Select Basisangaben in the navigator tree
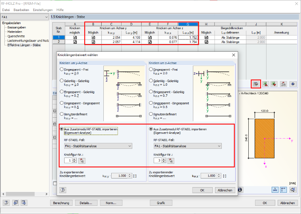The width and height of the screenshot is (301, 214). click(x=17, y=27)
